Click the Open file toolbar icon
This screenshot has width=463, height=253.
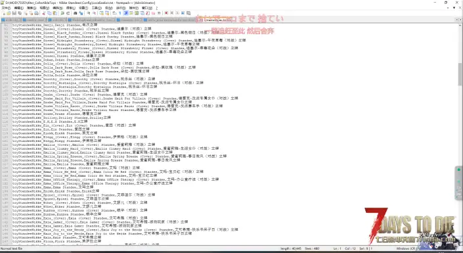(9, 13)
